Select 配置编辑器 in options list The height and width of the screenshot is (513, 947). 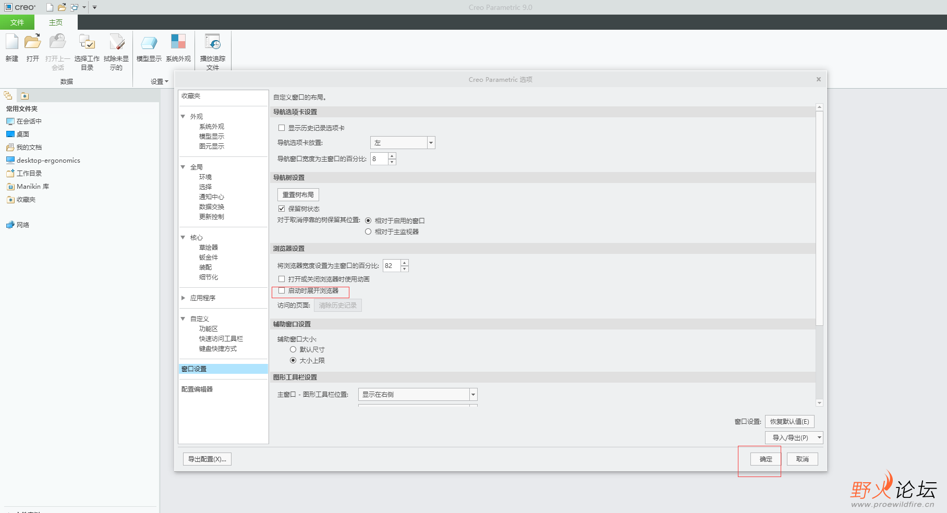(x=197, y=389)
